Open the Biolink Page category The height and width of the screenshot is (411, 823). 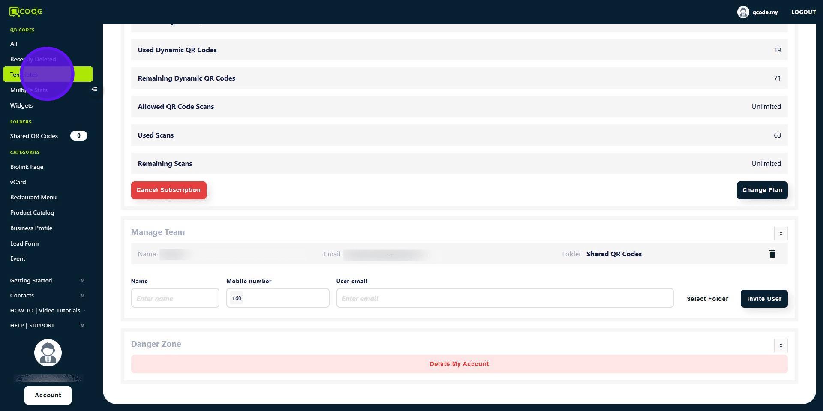click(x=27, y=167)
